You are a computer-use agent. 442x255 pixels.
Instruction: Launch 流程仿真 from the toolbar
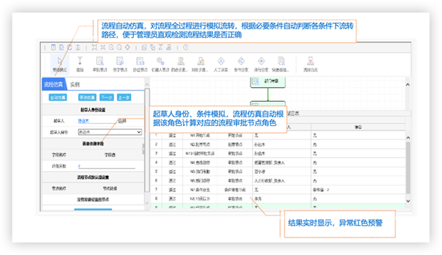tap(310, 64)
